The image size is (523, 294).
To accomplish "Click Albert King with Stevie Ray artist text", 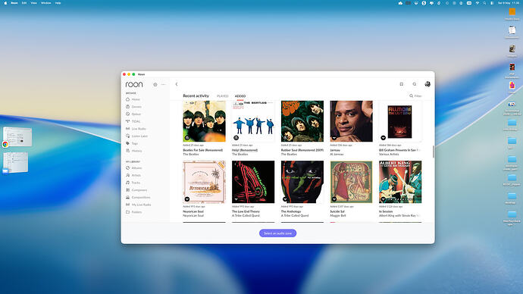I will coord(399,216).
